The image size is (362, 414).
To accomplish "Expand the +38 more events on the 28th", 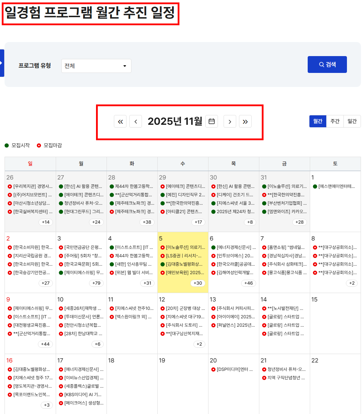I will [x=147, y=222].
